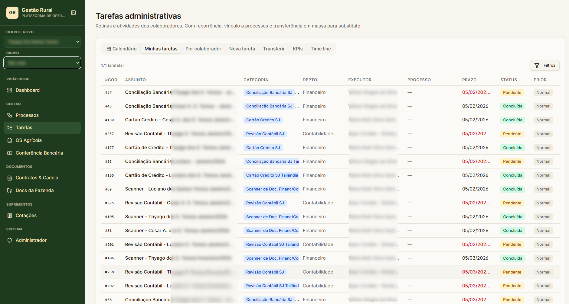The width and height of the screenshot is (569, 304).
Task: Click the Administrador shield icon
Action: click(10, 240)
